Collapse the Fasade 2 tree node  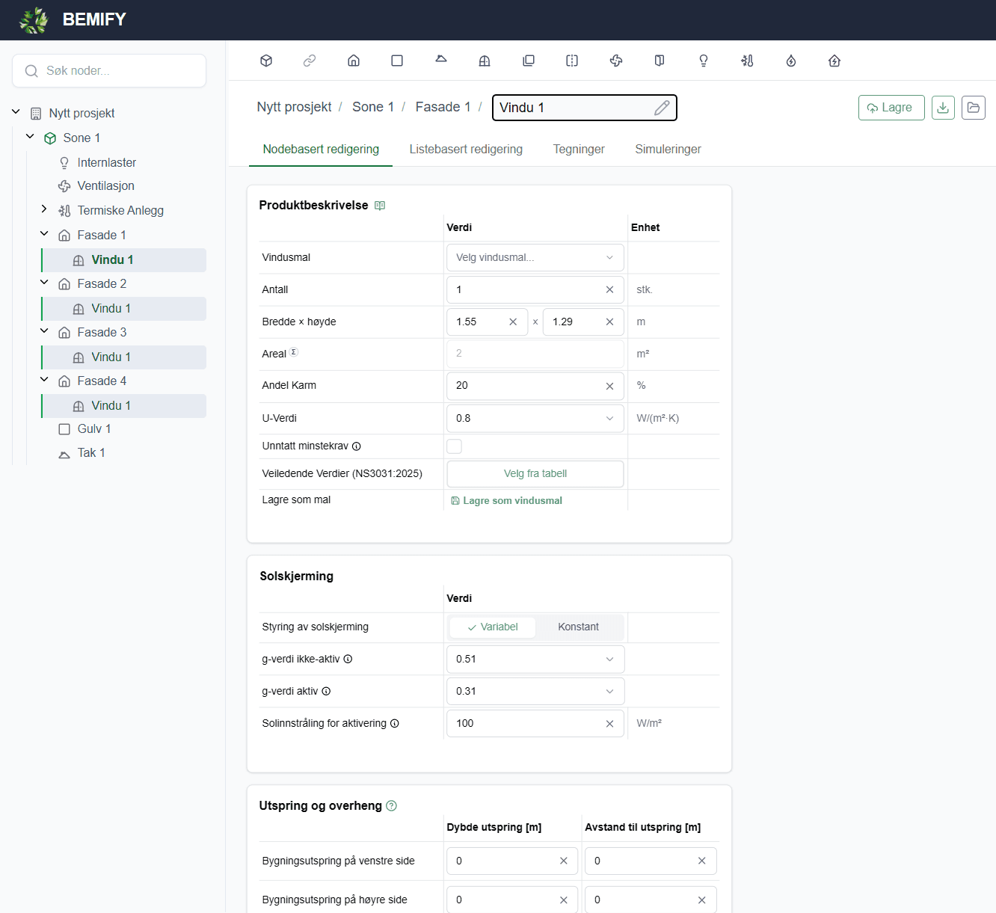click(44, 283)
